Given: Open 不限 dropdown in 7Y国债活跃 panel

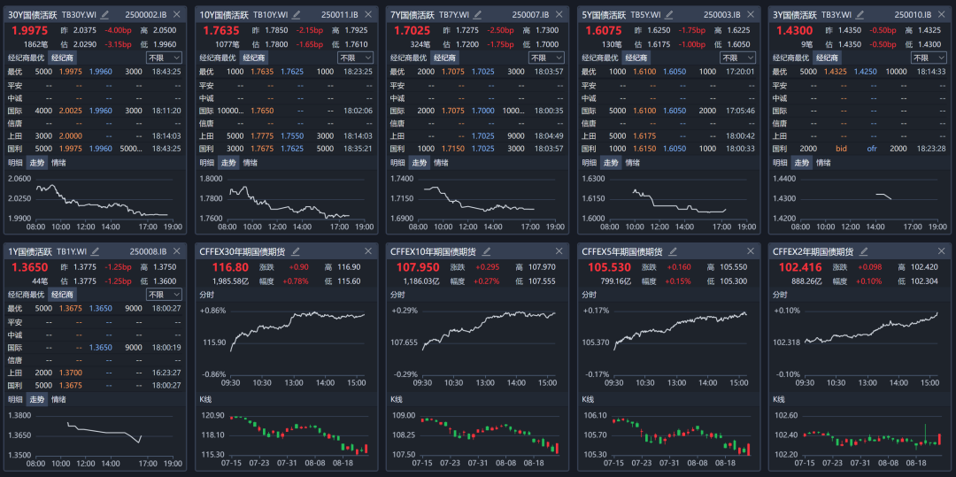Looking at the screenshot, I should 547,58.
